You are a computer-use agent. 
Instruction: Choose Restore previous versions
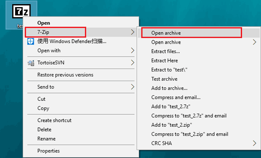(x=65, y=75)
